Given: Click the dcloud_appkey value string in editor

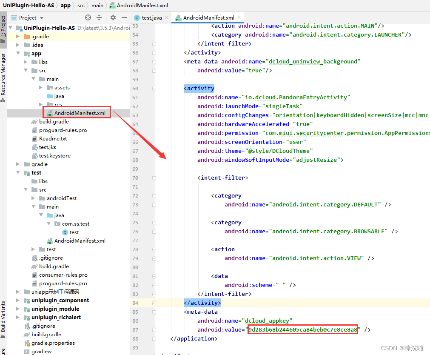Looking at the screenshot, I should point(302,329).
